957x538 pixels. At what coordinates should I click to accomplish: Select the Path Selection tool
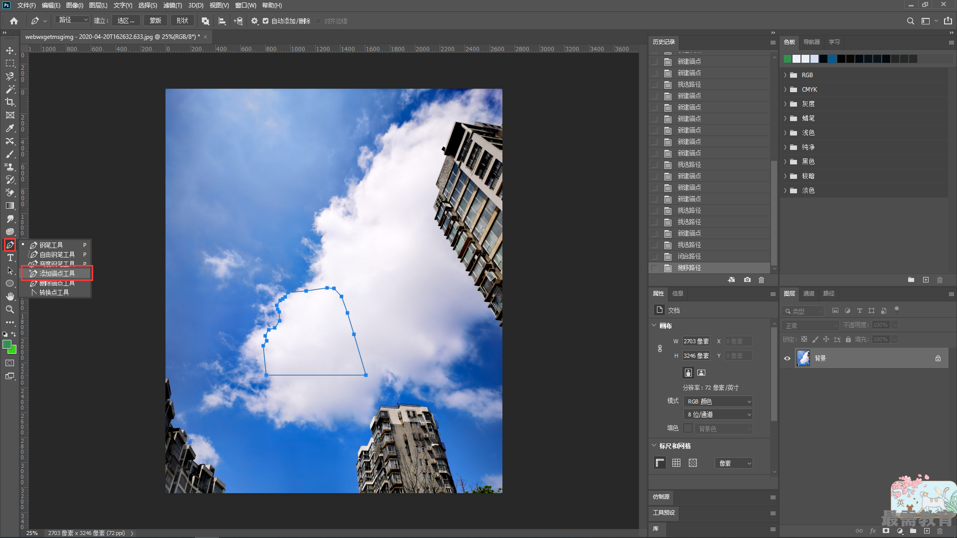[10, 270]
